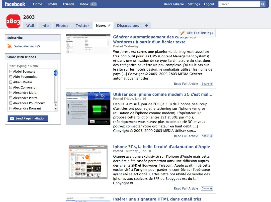Open Profile in top navigation
The height and width of the screenshot is (202, 271).
click(x=52, y=4)
